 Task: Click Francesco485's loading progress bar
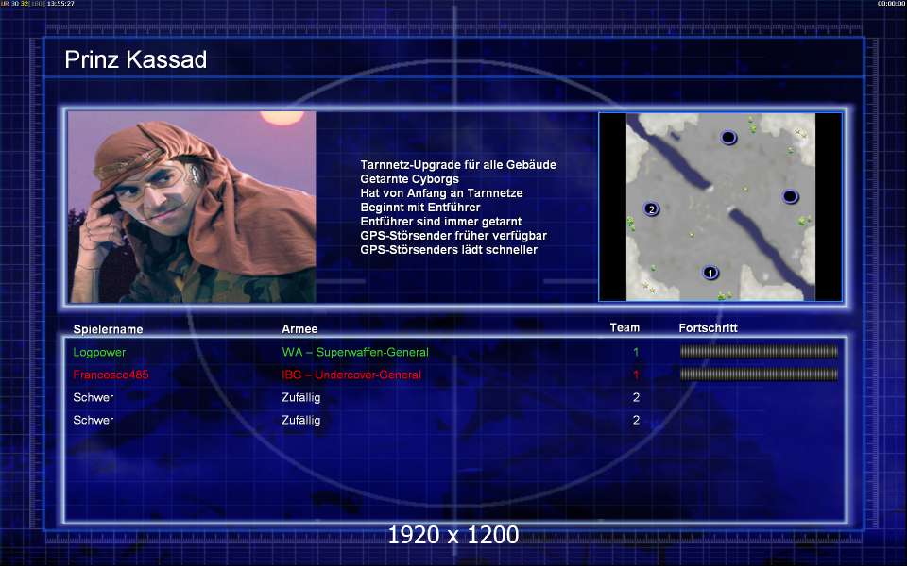tap(759, 375)
